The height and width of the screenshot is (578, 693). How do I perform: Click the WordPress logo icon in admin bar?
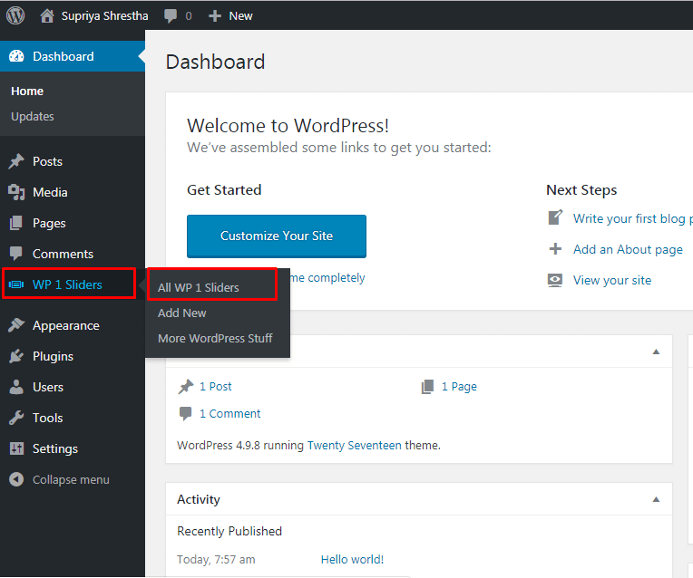click(x=15, y=16)
